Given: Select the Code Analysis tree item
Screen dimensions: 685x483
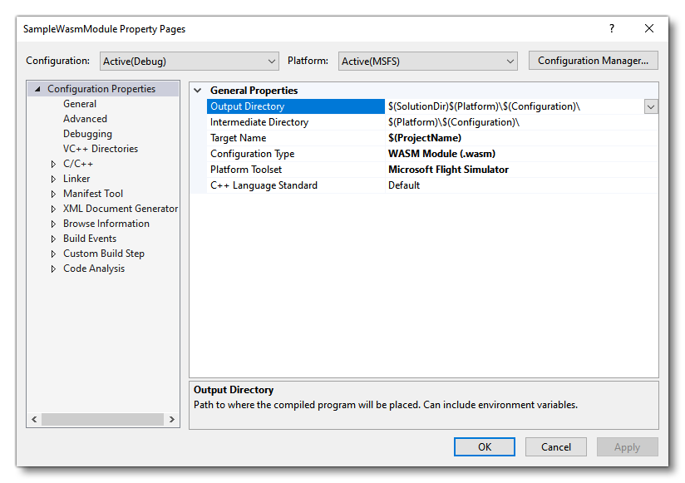Looking at the screenshot, I should 94,269.
